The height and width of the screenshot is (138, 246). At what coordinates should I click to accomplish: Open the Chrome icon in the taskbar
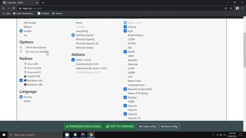pos(91,135)
